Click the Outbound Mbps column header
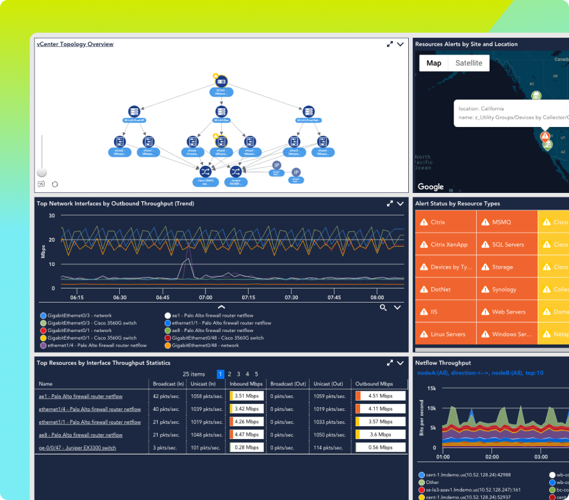Viewport: 569px width, 500px height. (x=374, y=384)
